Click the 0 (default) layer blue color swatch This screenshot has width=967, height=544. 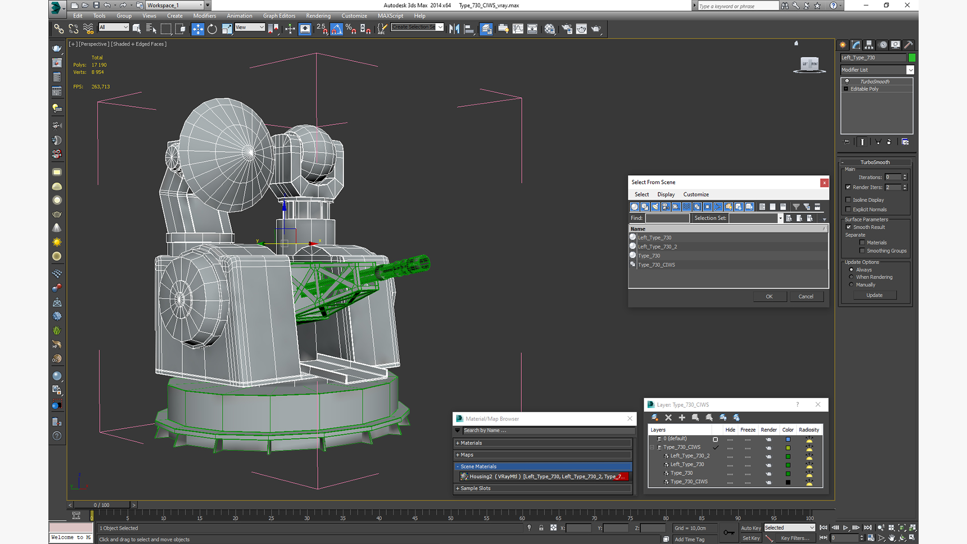click(788, 439)
